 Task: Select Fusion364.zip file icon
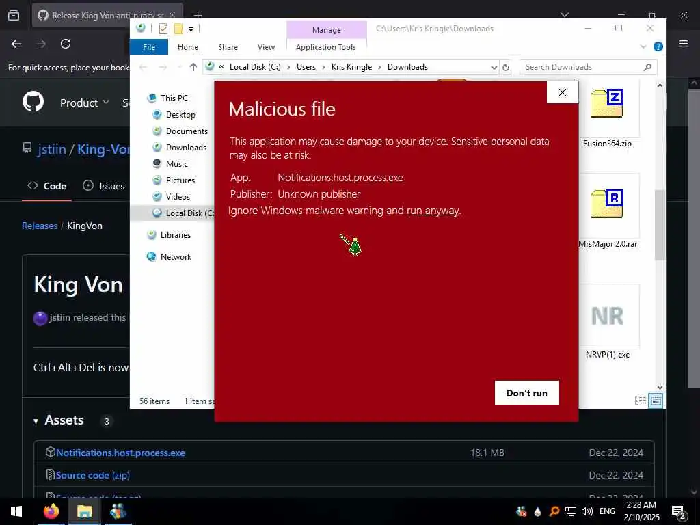[x=607, y=104]
